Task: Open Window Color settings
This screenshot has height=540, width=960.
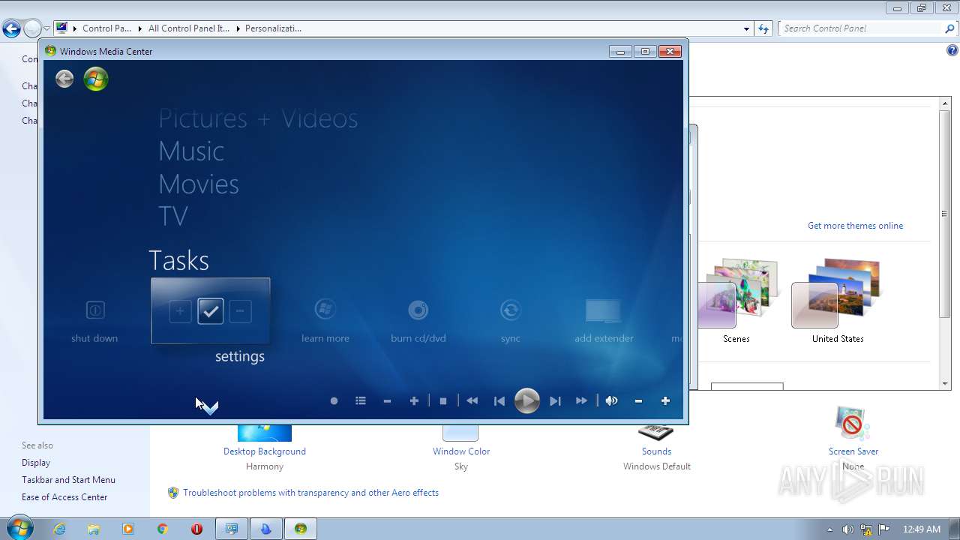Action: [461, 451]
